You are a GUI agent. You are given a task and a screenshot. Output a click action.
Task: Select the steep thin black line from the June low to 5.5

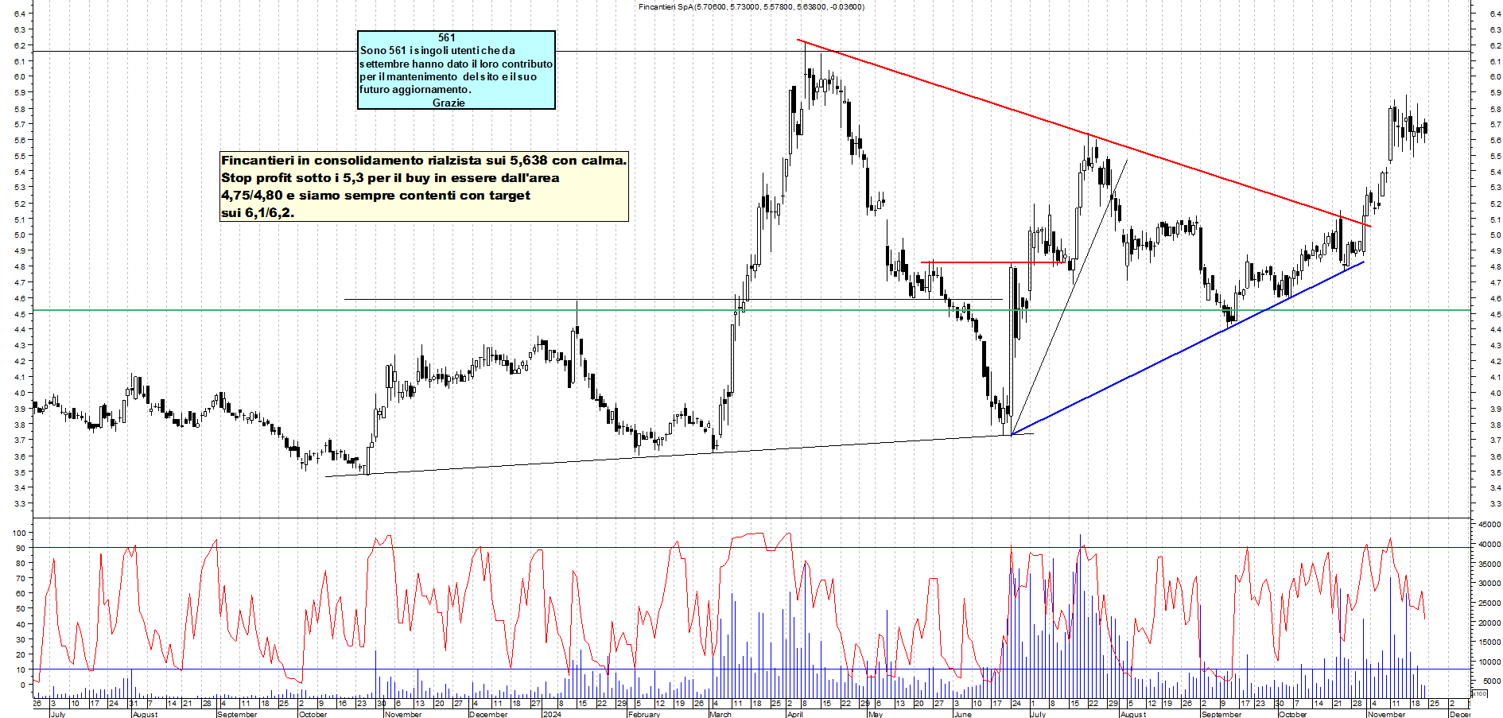point(1069,297)
